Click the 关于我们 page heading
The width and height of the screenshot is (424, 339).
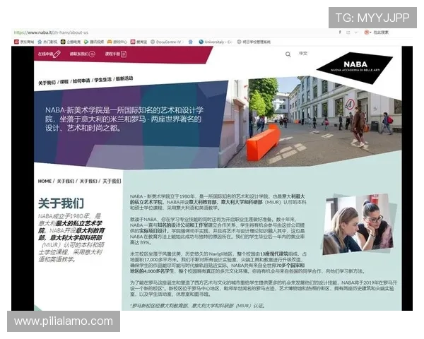coord(61,203)
